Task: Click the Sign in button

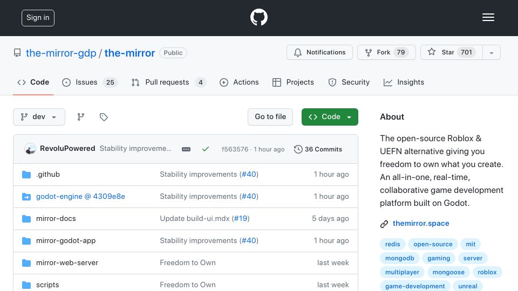Action: tap(38, 18)
